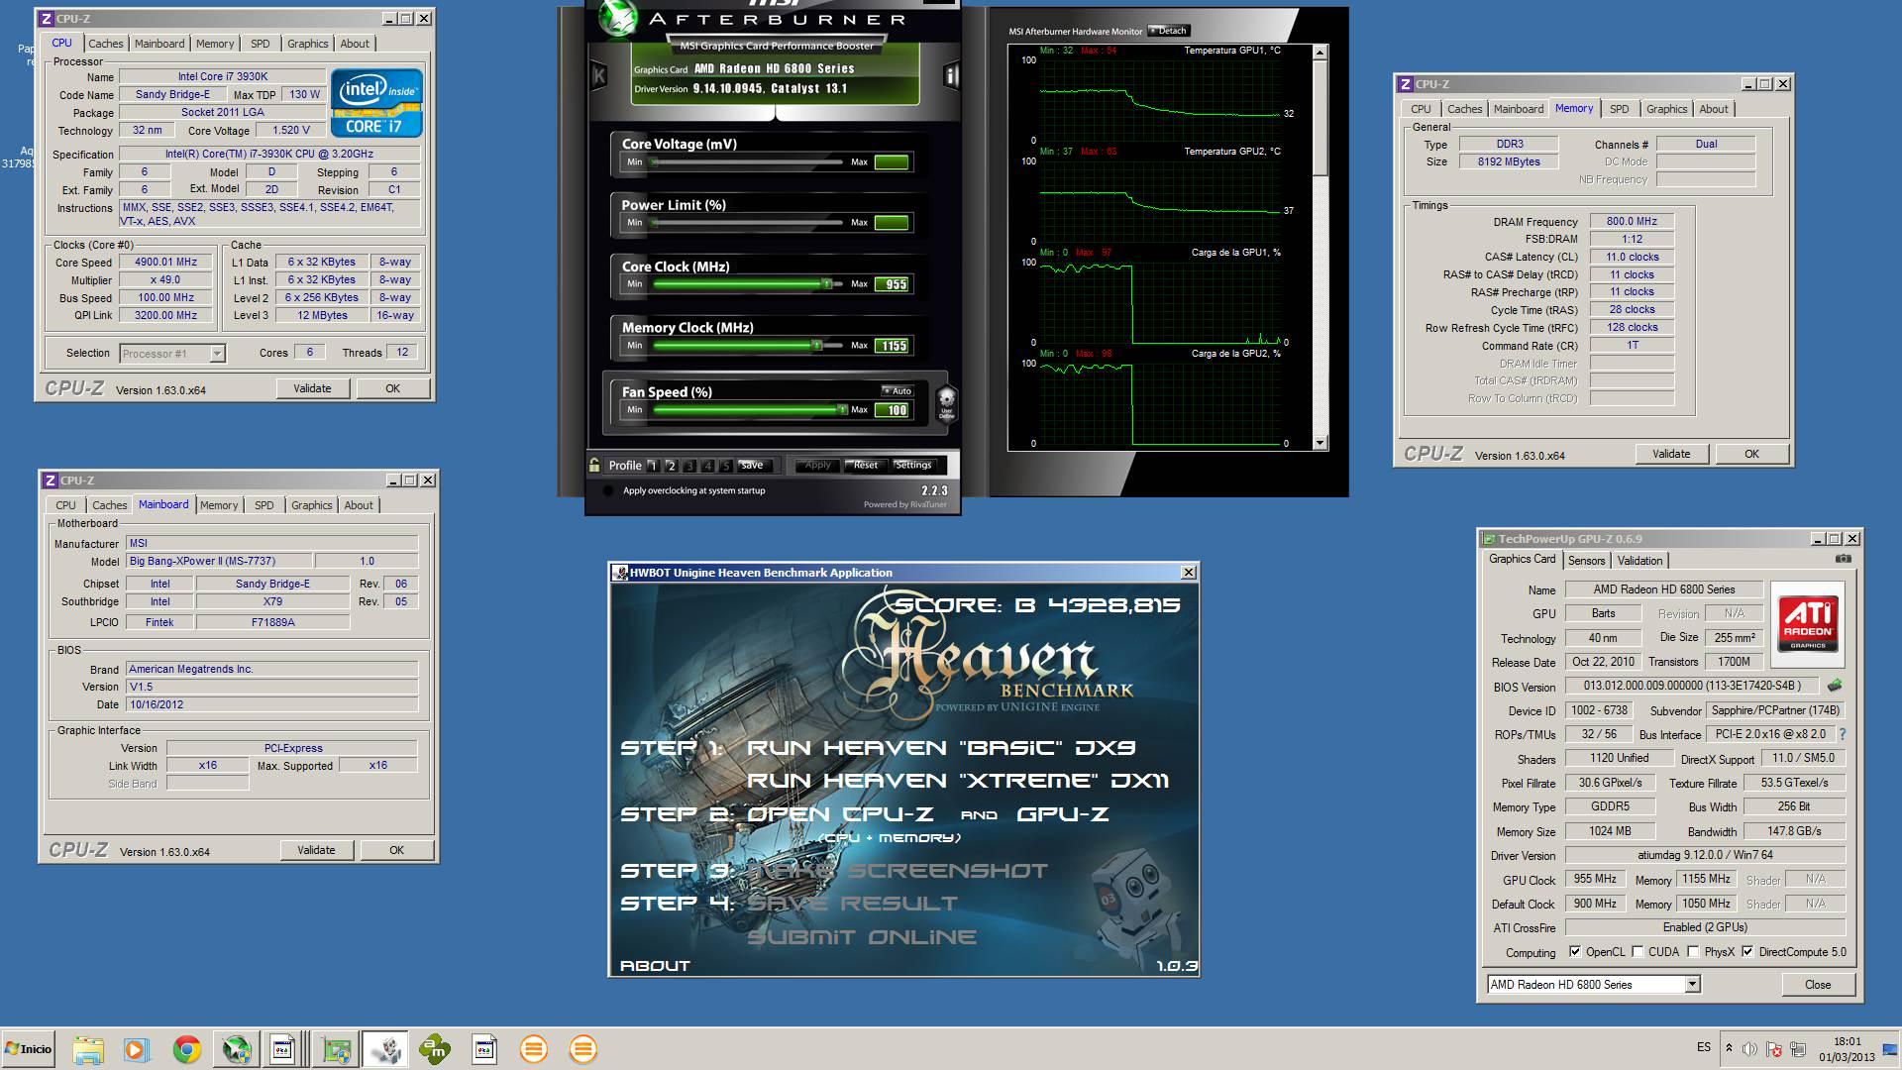Click the volume speaker tray icon
The image size is (1902, 1070).
click(1750, 1048)
